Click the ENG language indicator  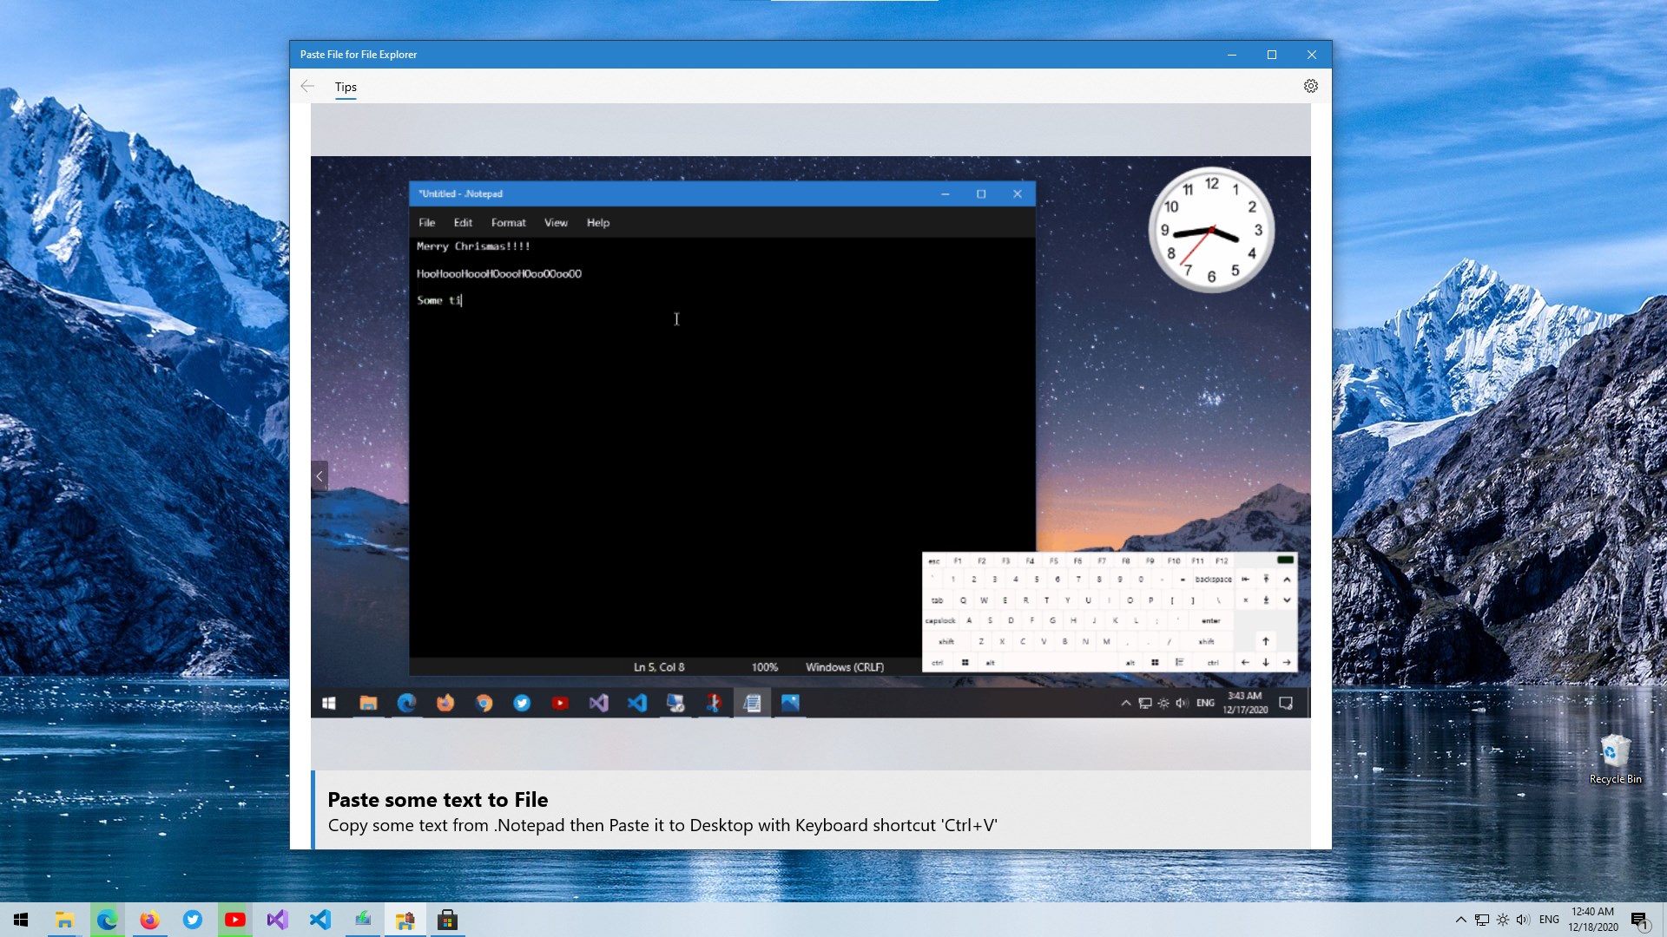point(1549,920)
